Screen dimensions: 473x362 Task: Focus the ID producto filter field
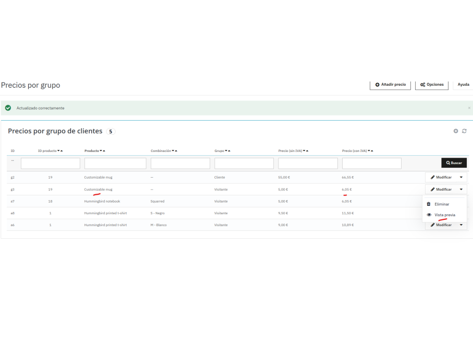tap(51, 163)
